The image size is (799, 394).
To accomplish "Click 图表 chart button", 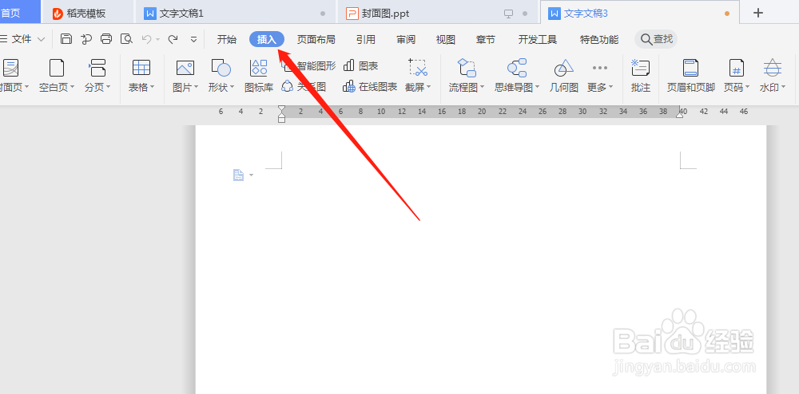I will 361,66.
